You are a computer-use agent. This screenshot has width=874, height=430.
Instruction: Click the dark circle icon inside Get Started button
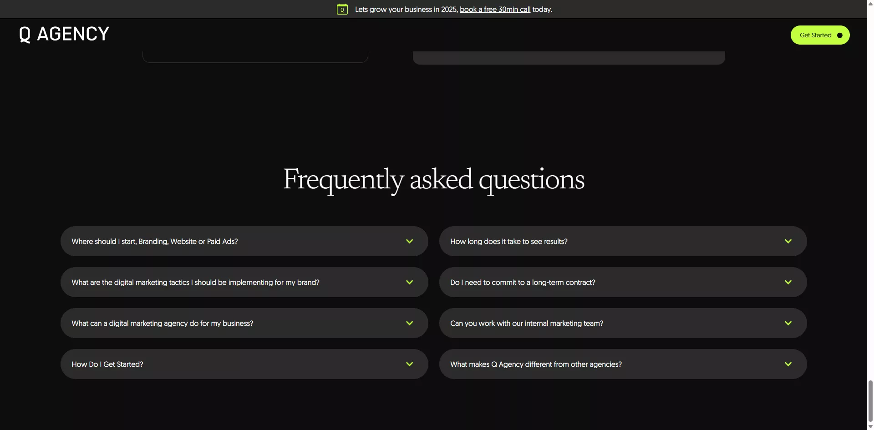839,35
